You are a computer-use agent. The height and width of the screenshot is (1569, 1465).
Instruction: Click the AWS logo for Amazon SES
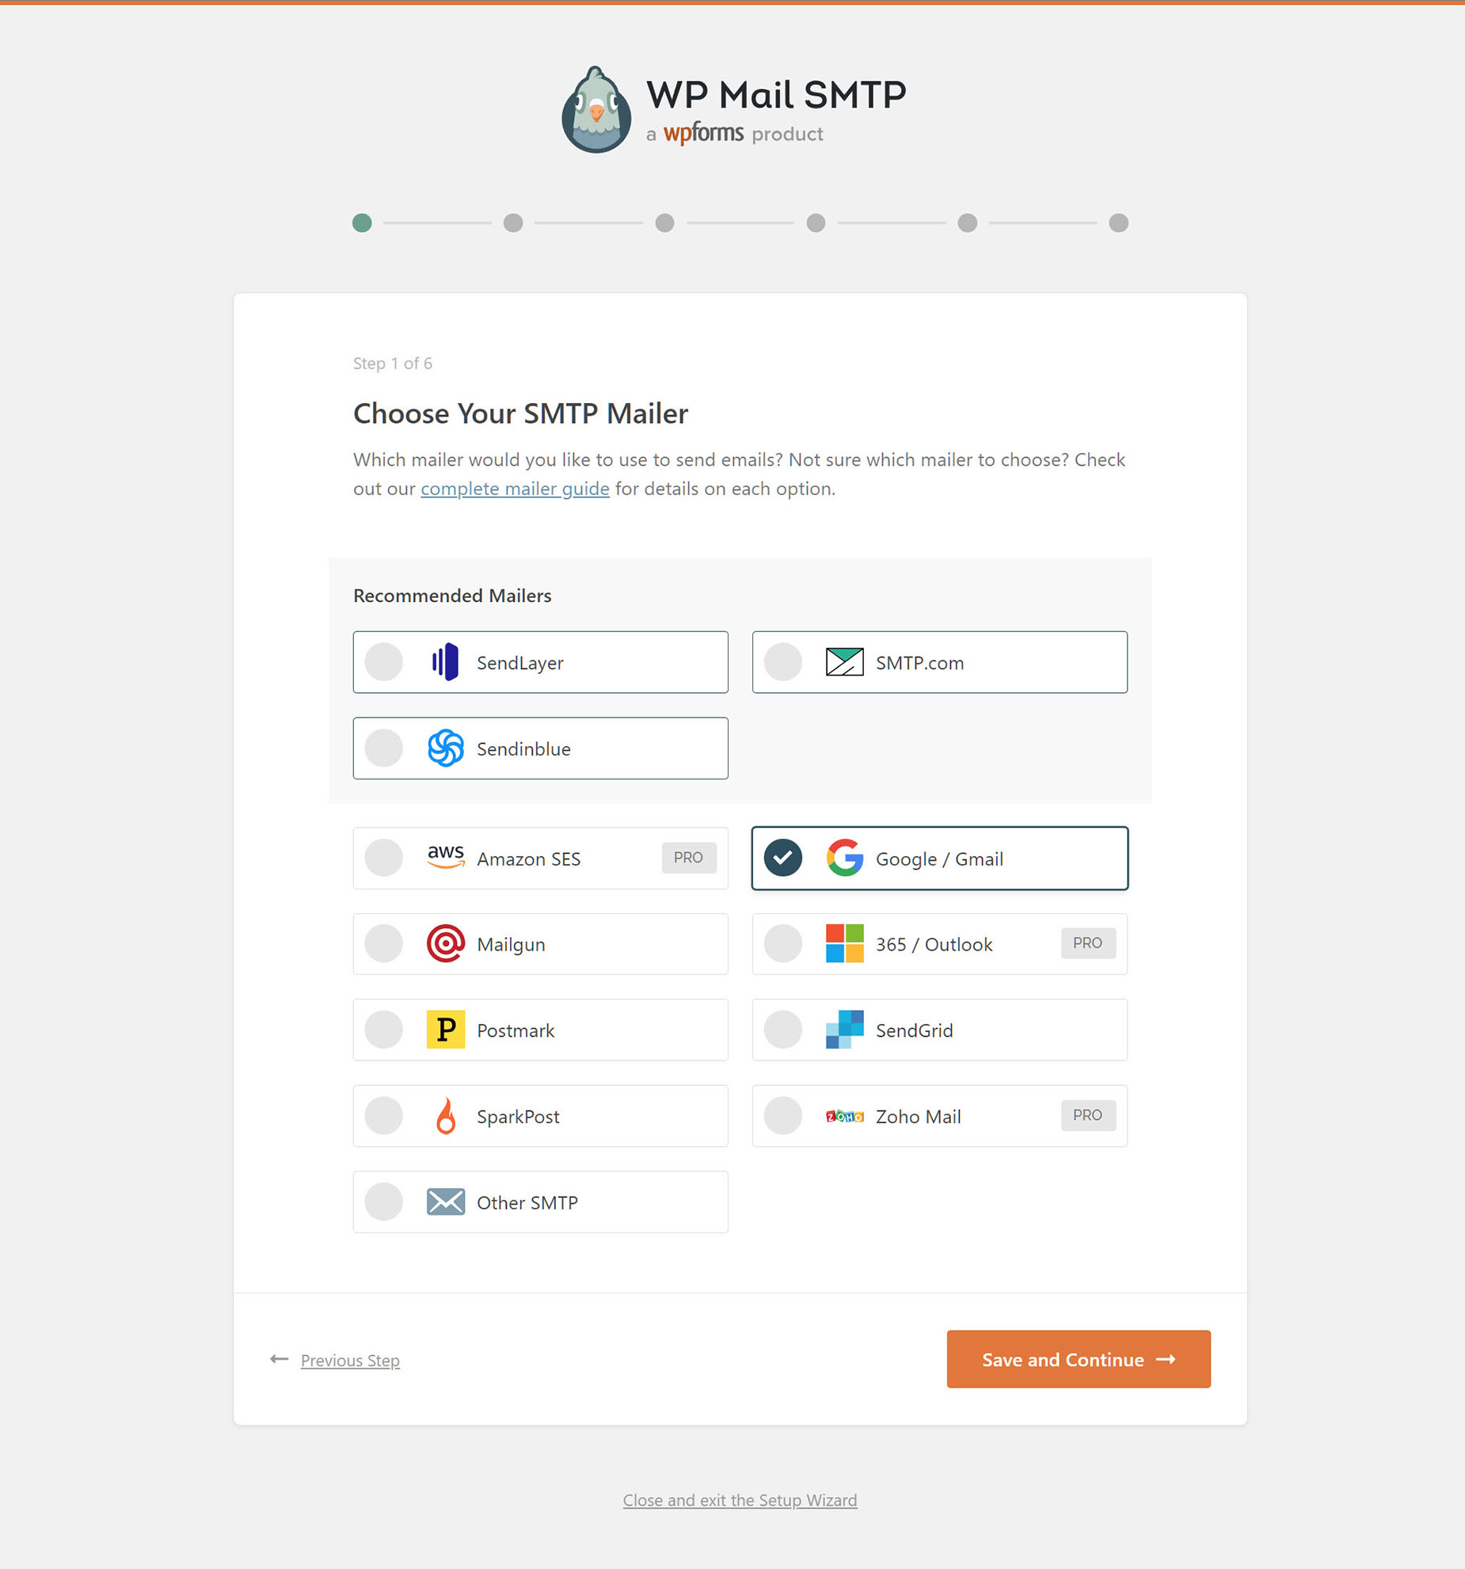pos(446,857)
